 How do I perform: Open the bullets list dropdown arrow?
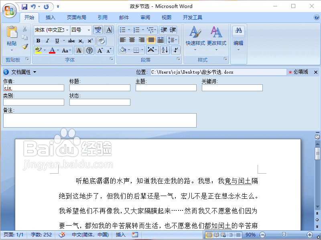click(129, 30)
